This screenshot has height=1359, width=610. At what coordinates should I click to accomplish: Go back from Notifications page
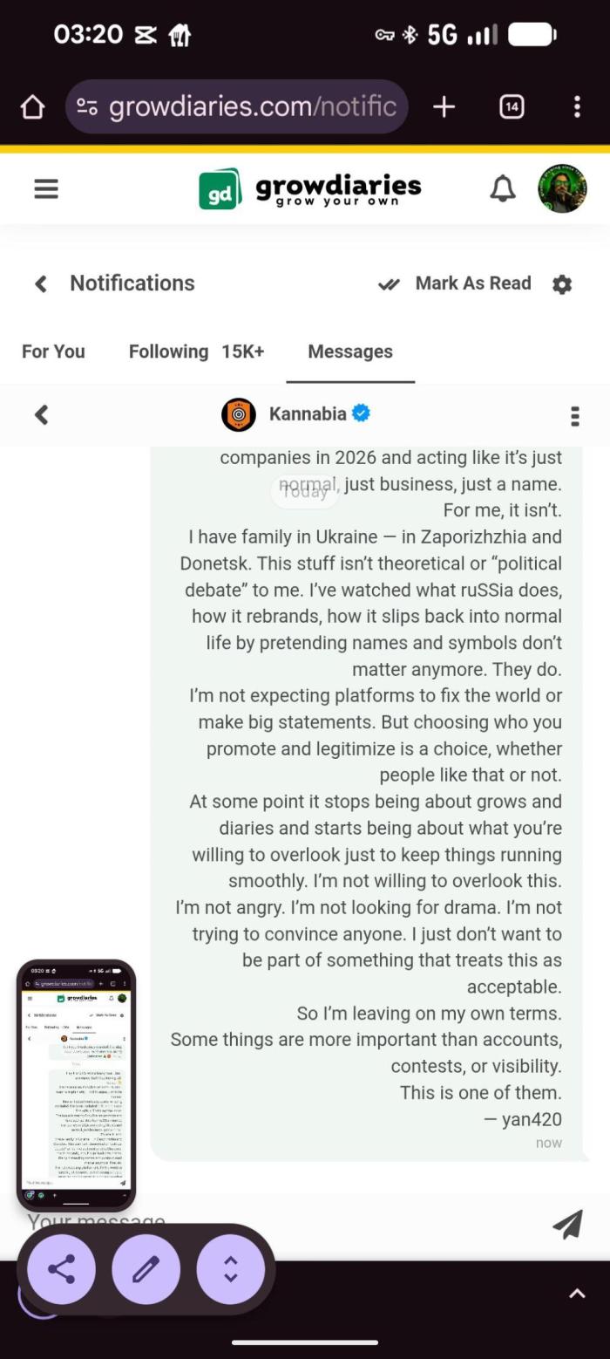(x=41, y=283)
